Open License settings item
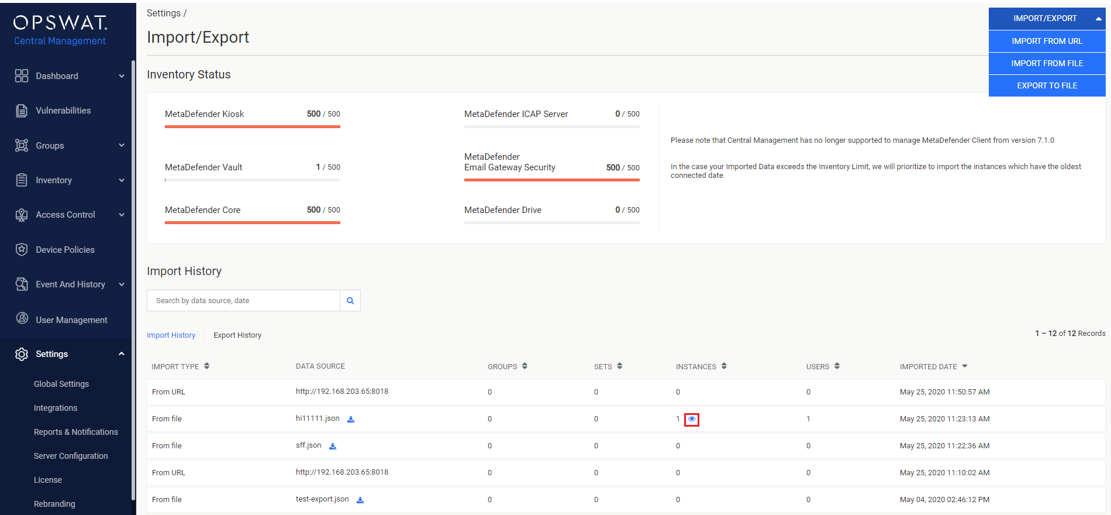Image resolution: width=1111 pixels, height=515 pixels. 48,480
